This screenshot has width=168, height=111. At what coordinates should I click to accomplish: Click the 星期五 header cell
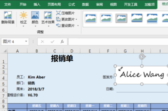point(37,106)
